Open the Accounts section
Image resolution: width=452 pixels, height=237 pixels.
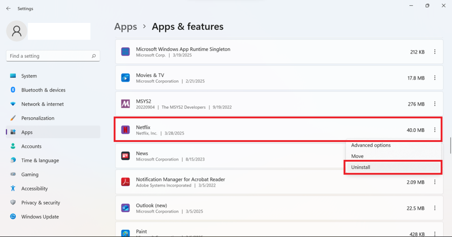click(x=53, y=146)
